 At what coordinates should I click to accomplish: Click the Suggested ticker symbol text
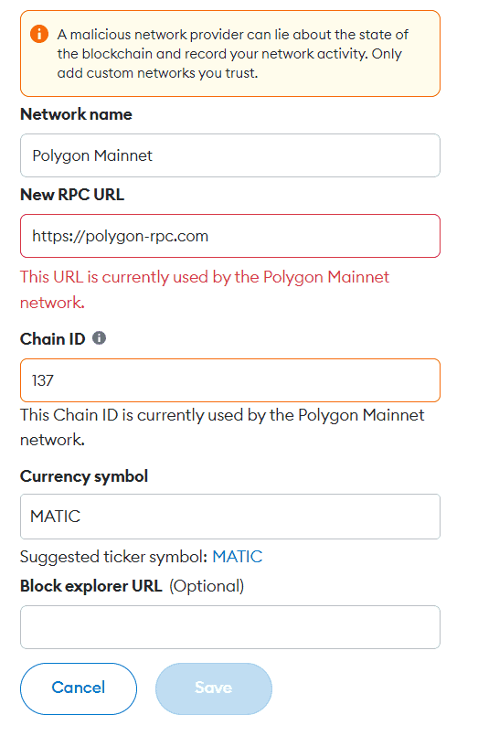tap(113, 557)
